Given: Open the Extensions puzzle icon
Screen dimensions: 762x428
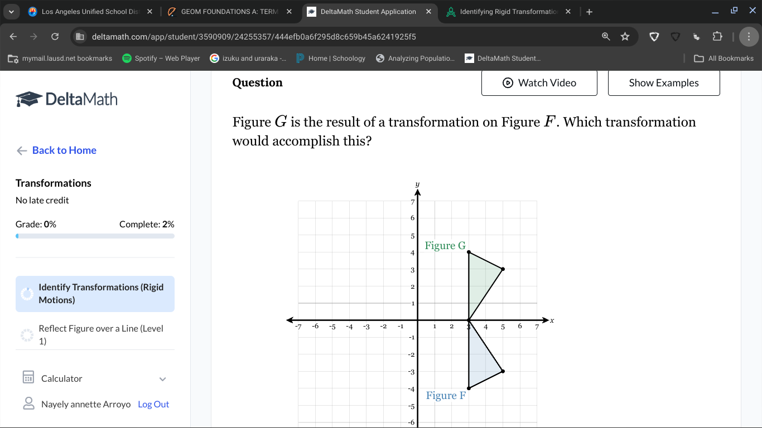Looking at the screenshot, I should click(717, 37).
